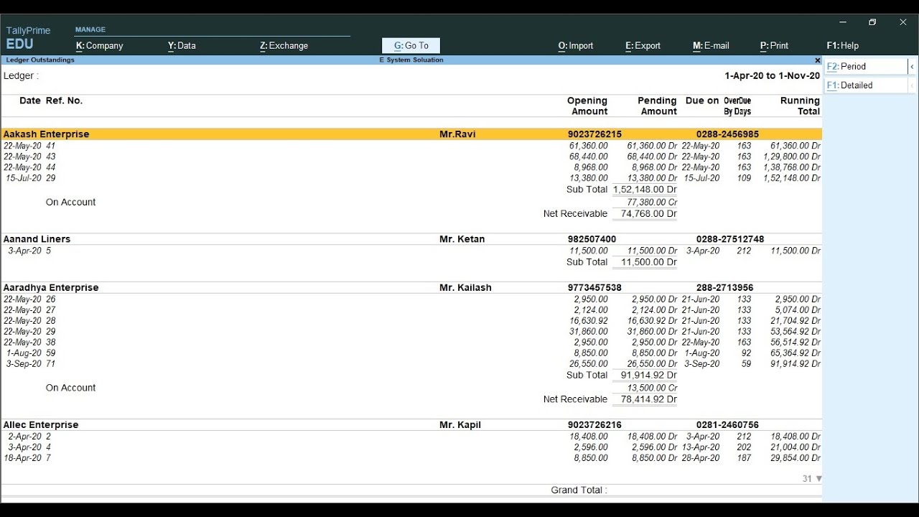Select the Aakash Enterprise ledger row
Viewport: 919px width, 517px height.
pos(411,134)
